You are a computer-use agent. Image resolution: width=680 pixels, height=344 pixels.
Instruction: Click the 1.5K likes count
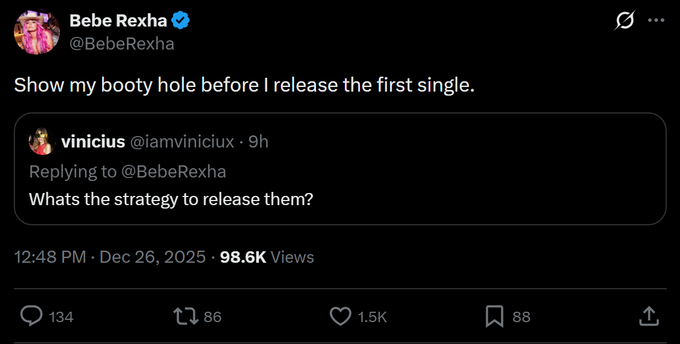[372, 317]
